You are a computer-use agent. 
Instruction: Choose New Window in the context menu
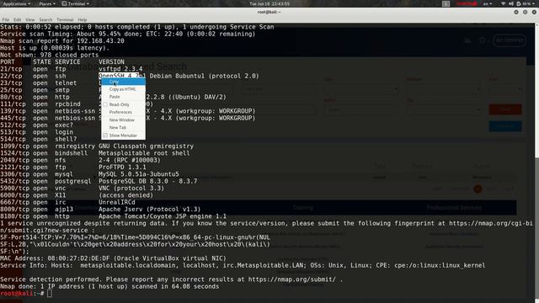click(x=123, y=120)
